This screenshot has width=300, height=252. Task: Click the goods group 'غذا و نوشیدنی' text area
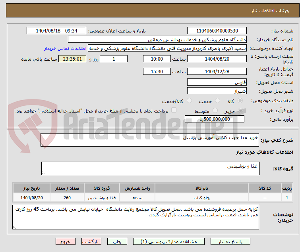point(151,168)
